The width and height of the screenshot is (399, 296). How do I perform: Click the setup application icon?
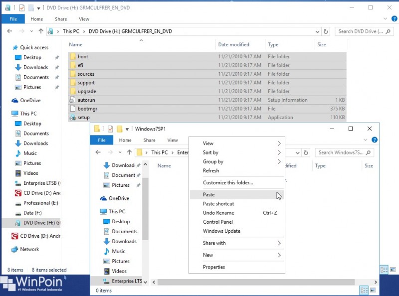(x=73, y=118)
